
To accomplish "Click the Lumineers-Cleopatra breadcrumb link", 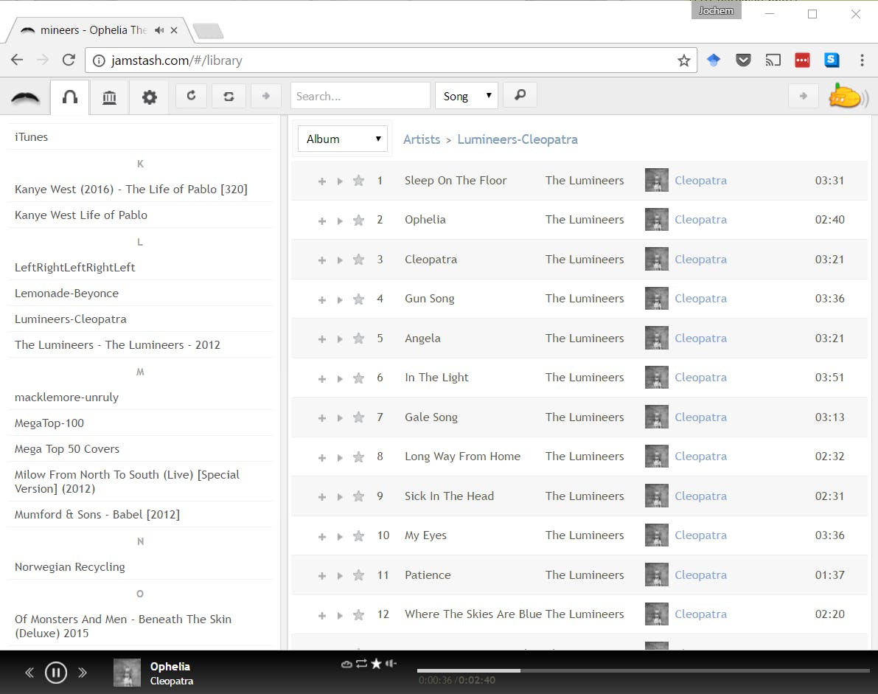I will 518,139.
